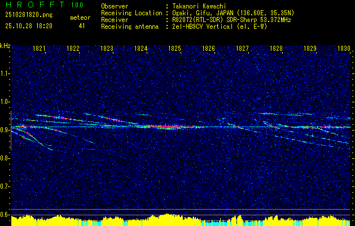Click the 1830 time marker
Screen dimensions: 355x226
pos(344,49)
